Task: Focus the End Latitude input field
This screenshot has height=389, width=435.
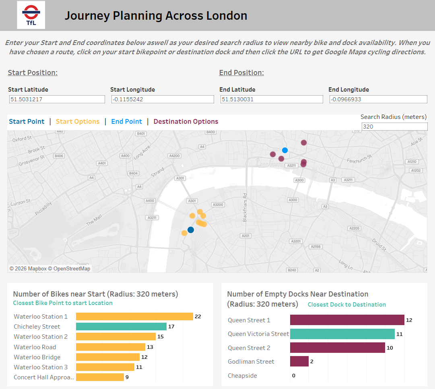Action: (272, 99)
